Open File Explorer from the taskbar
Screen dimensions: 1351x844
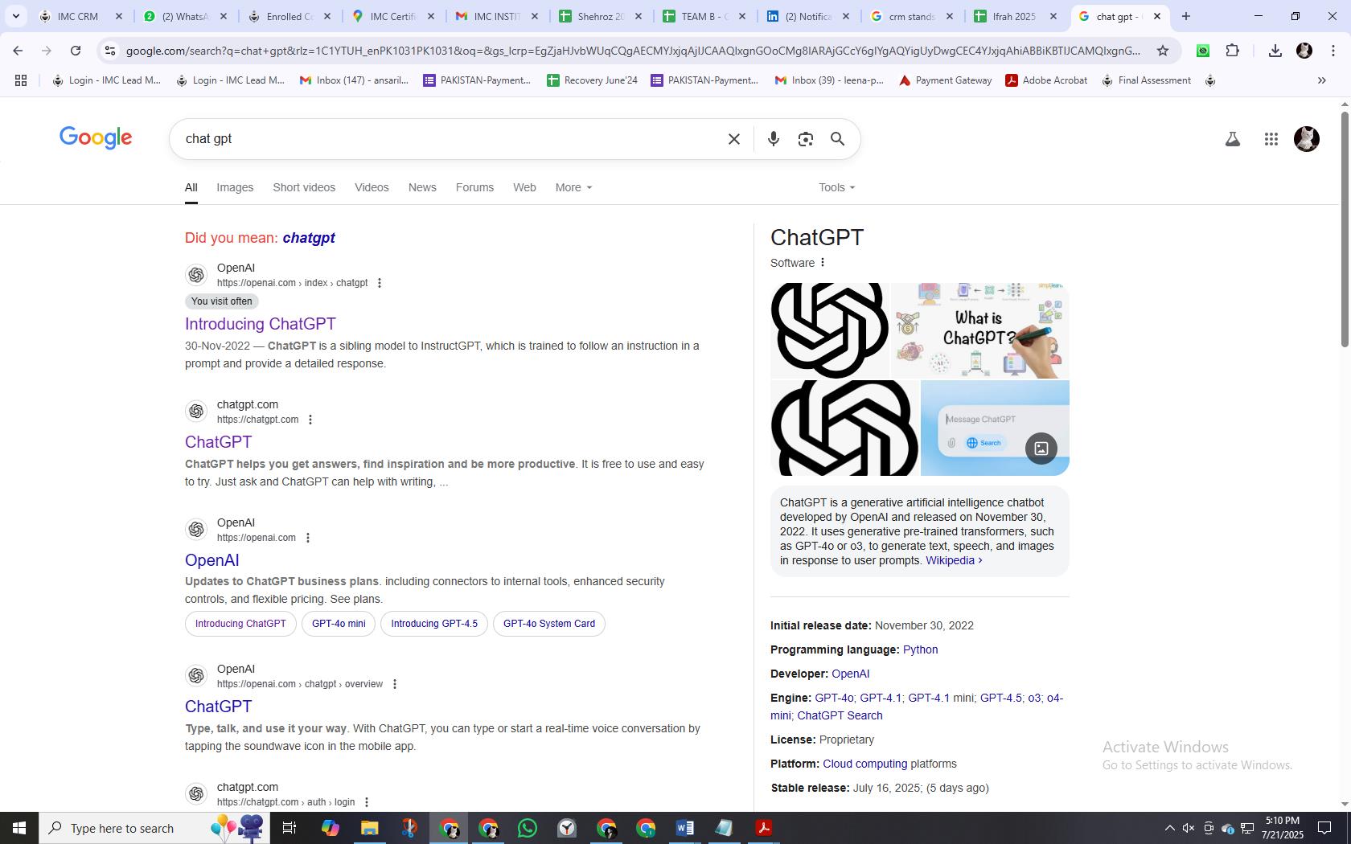(x=369, y=828)
